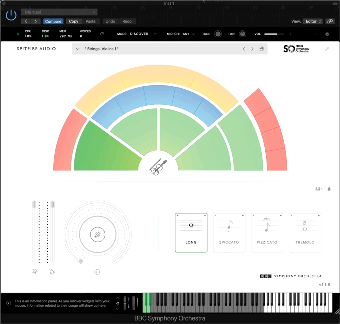340x324 pixels.
Task: Click the Redo button
Action: (127, 21)
